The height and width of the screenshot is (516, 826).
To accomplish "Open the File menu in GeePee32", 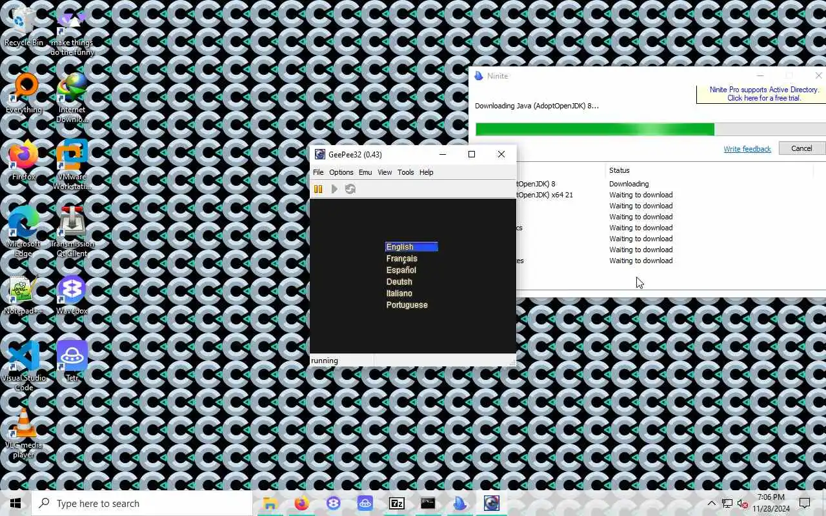I will pyautogui.click(x=318, y=172).
